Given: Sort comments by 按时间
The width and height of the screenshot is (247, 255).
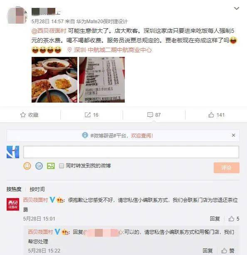Looking at the screenshot, I should [x=37, y=189].
